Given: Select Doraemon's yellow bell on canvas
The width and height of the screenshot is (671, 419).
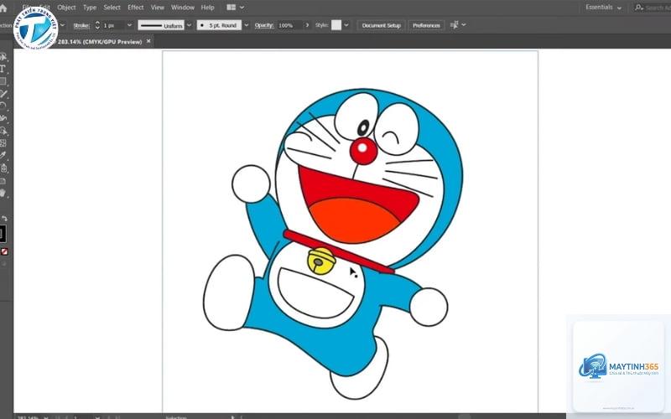Looking at the screenshot, I should 321,261.
